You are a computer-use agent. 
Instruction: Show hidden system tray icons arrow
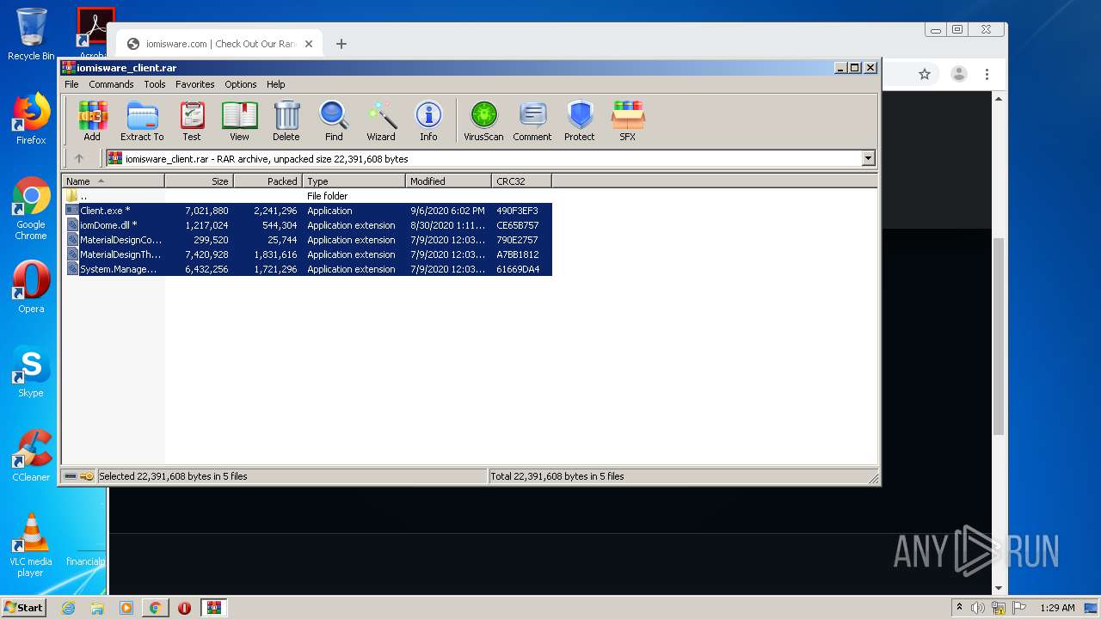pyautogui.click(x=959, y=607)
